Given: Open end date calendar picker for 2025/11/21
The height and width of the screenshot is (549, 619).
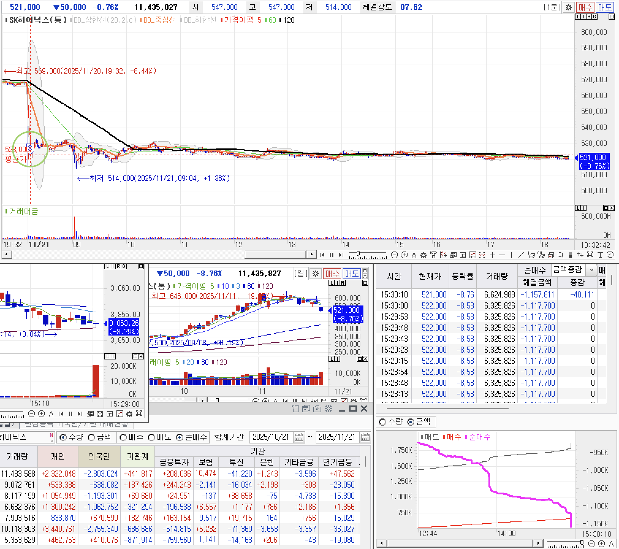Looking at the screenshot, I should pos(365,437).
